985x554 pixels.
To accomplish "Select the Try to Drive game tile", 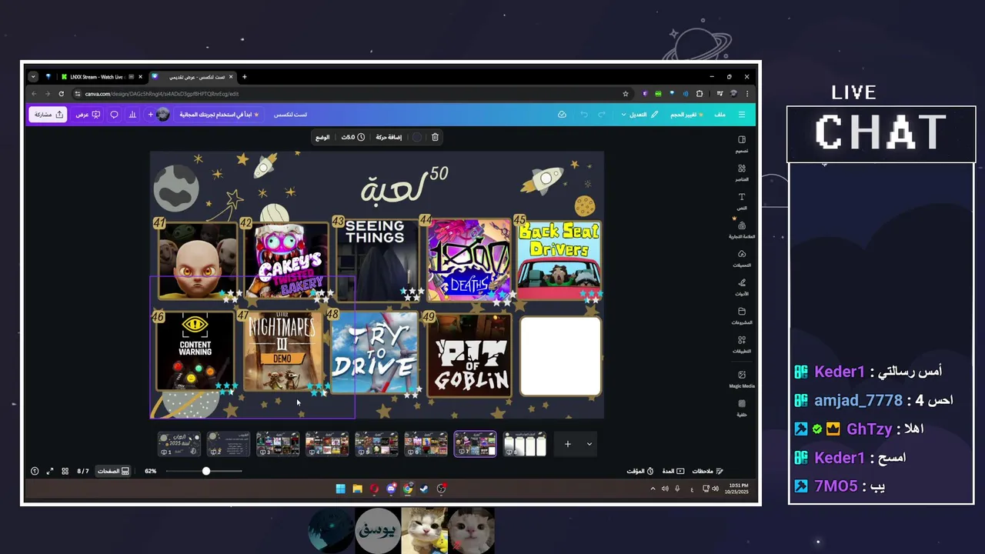I will click(375, 353).
